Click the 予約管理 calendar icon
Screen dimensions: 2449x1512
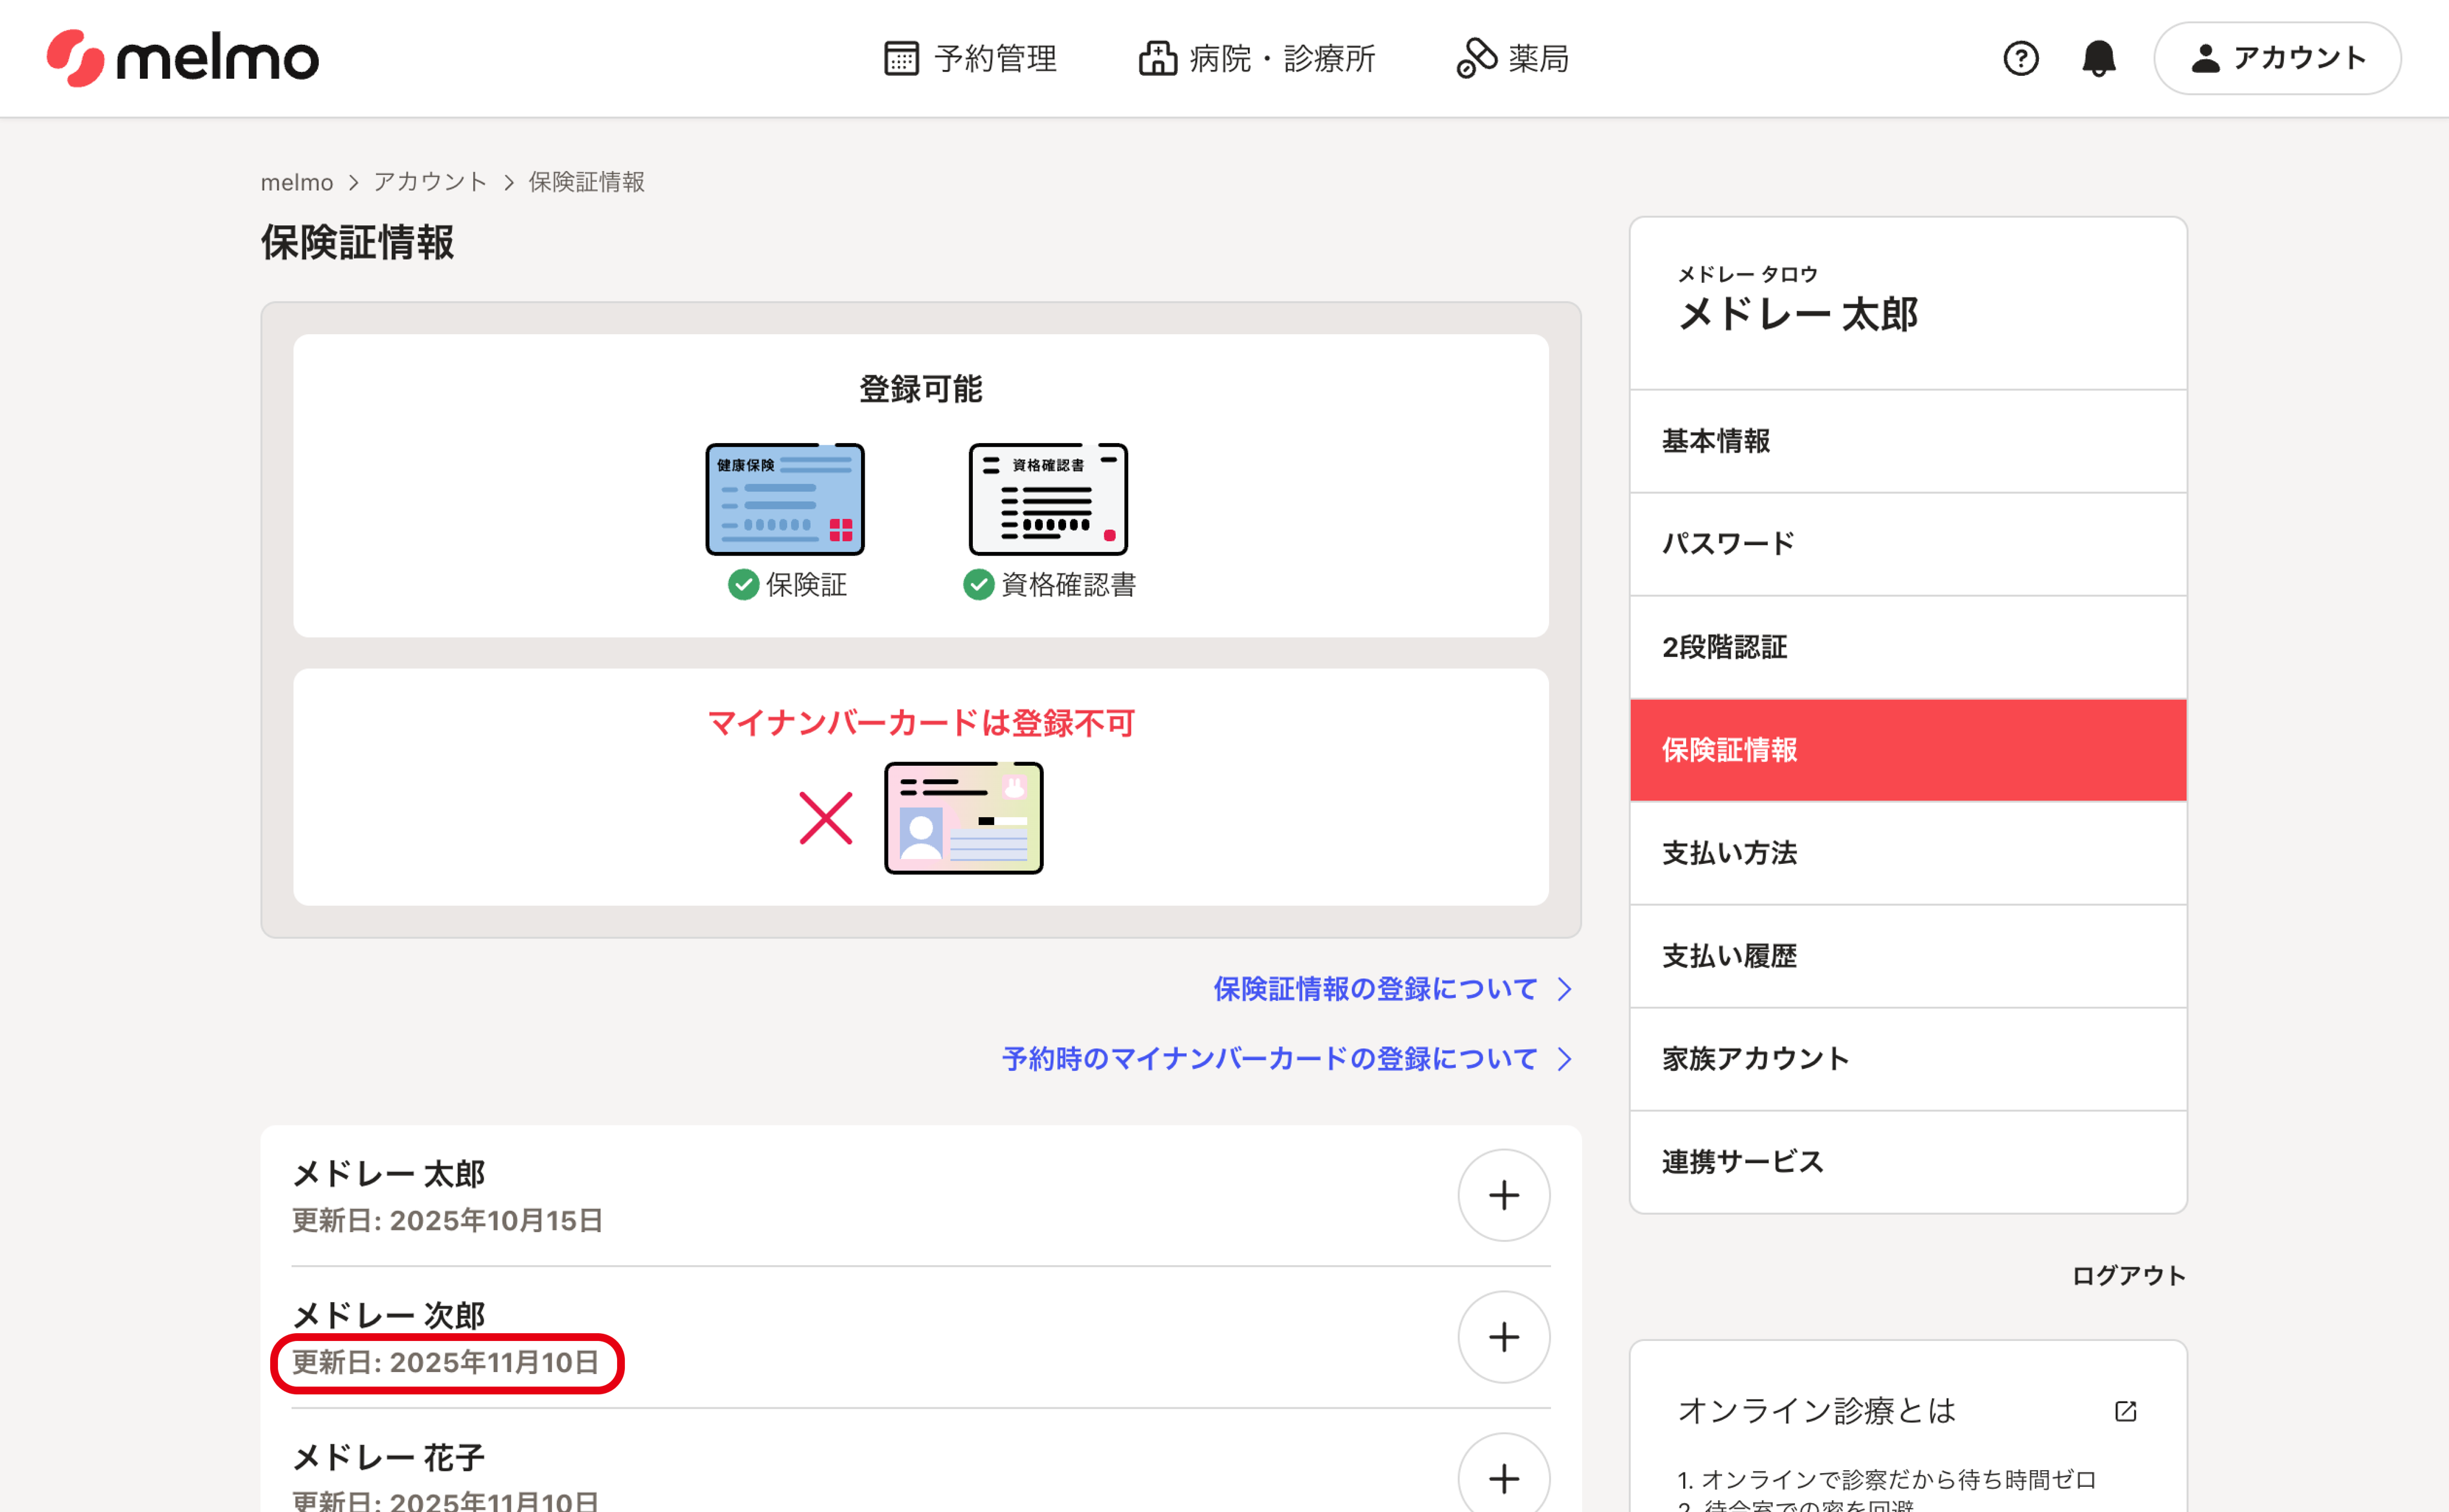[901, 58]
